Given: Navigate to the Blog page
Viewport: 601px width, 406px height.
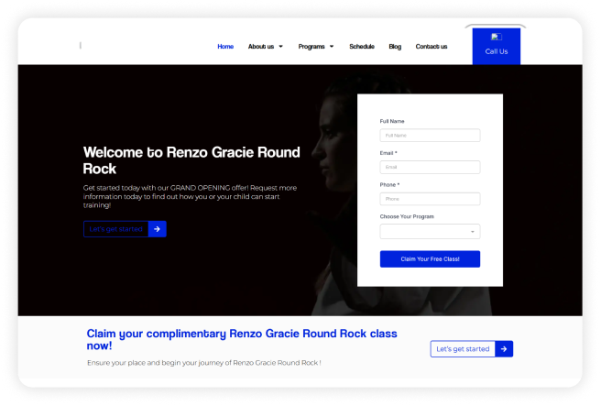Looking at the screenshot, I should click(x=395, y=47).
